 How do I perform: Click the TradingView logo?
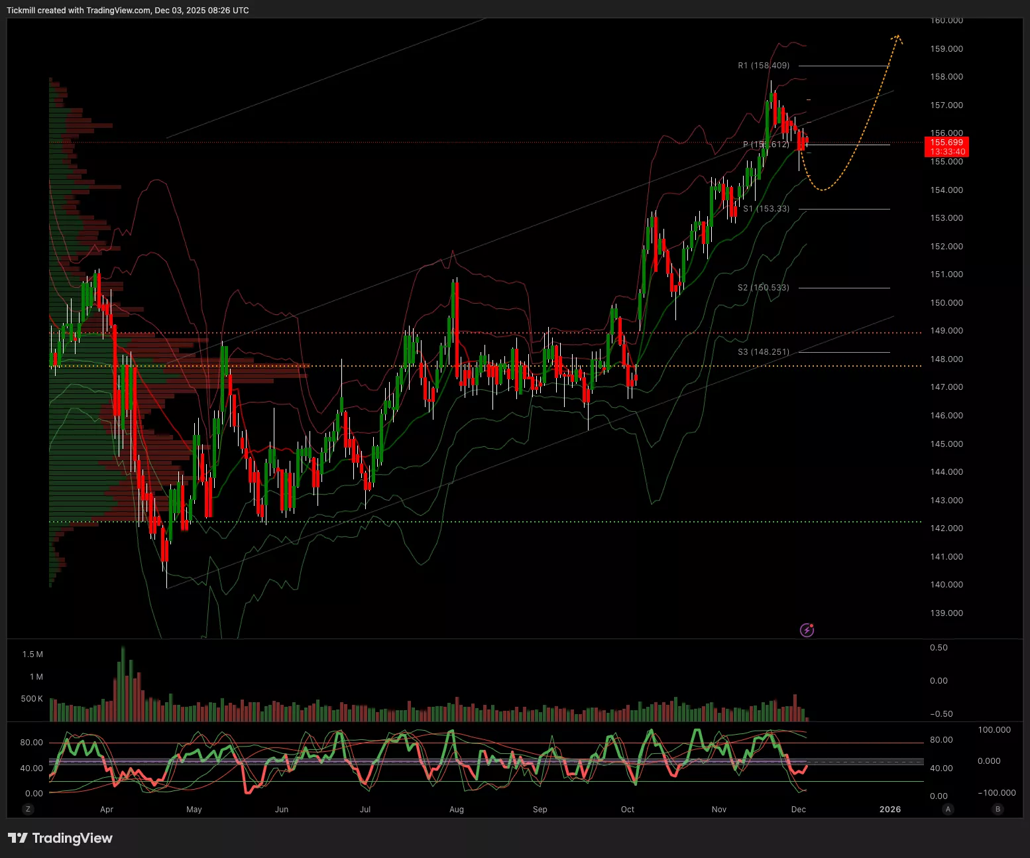click(60, 838)
